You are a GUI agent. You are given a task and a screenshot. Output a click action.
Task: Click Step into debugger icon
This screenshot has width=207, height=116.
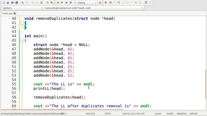[x=119, y=3]
